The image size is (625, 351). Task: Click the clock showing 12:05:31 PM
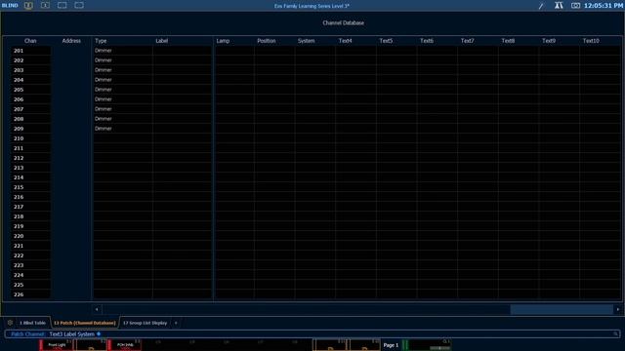click(604, 6)
